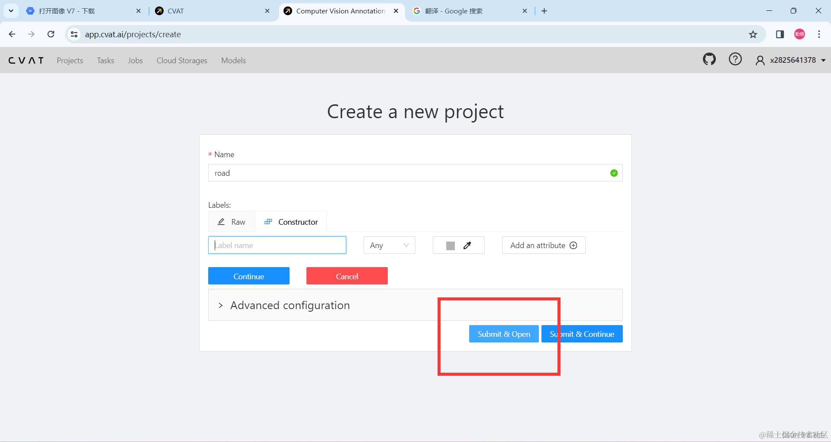
Task: Switch to the Raw labels tab
Action: pyautogui.click(x=231, y=222)
